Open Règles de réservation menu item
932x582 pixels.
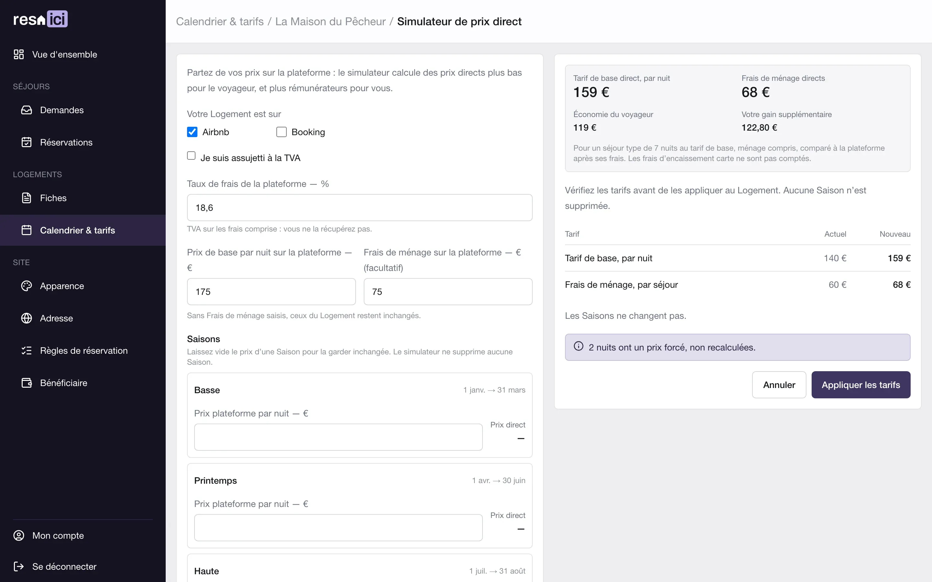(83, 351)
